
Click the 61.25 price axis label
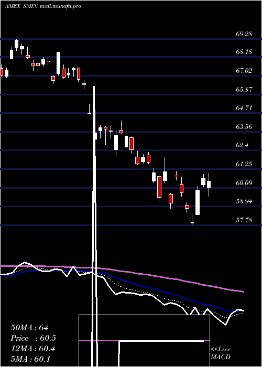pyautogui.click(x=244, y=164)
